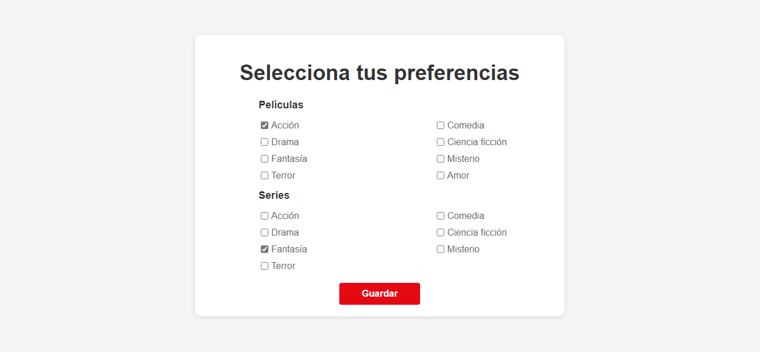The width and height of the screenshot is (760, 352).
Task: Check Ciencia ficción under Películas
Action: (x=440, y=142)
